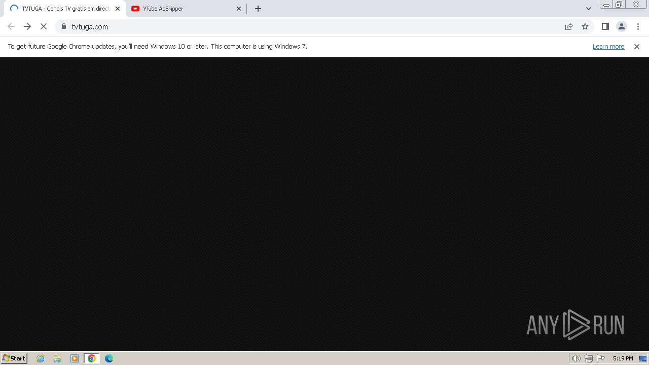Show desktop via taskbar corner button
Viewport: 649px width, 365px height.
pyautogui.click(x=643, y=358)
